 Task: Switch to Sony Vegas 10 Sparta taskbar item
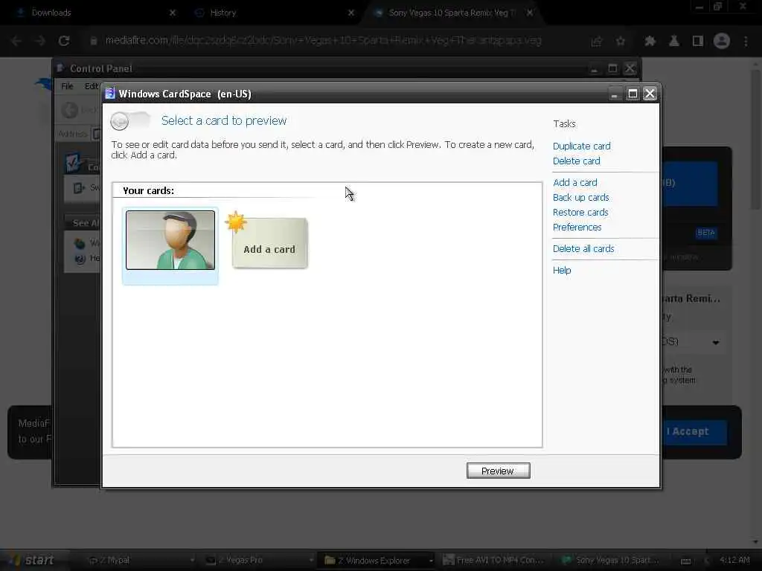coord(612,561)
